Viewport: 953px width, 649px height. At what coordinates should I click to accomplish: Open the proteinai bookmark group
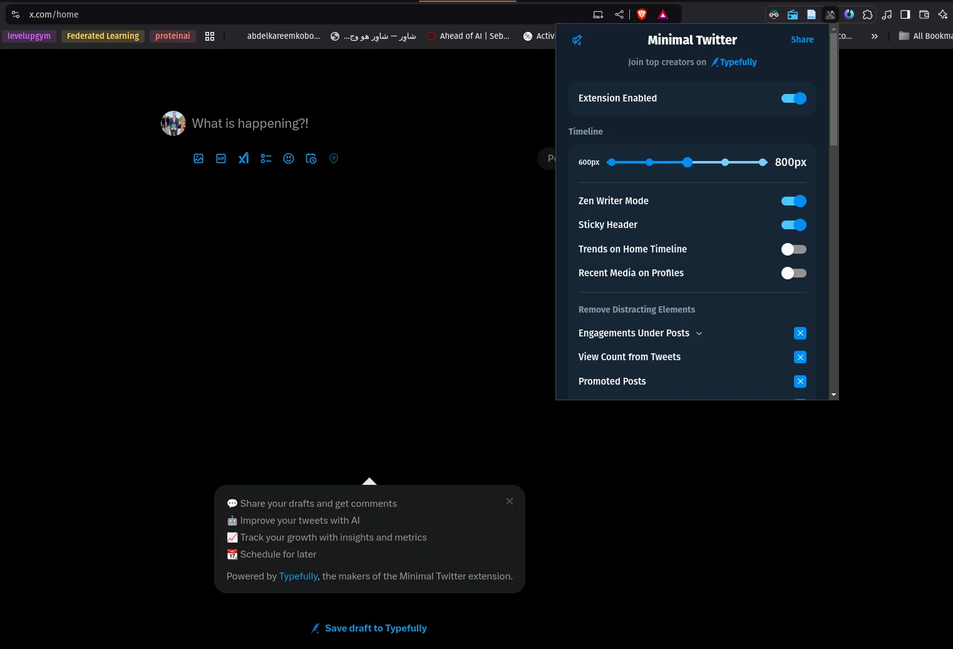pyautogui.click(x=173, y=36)
